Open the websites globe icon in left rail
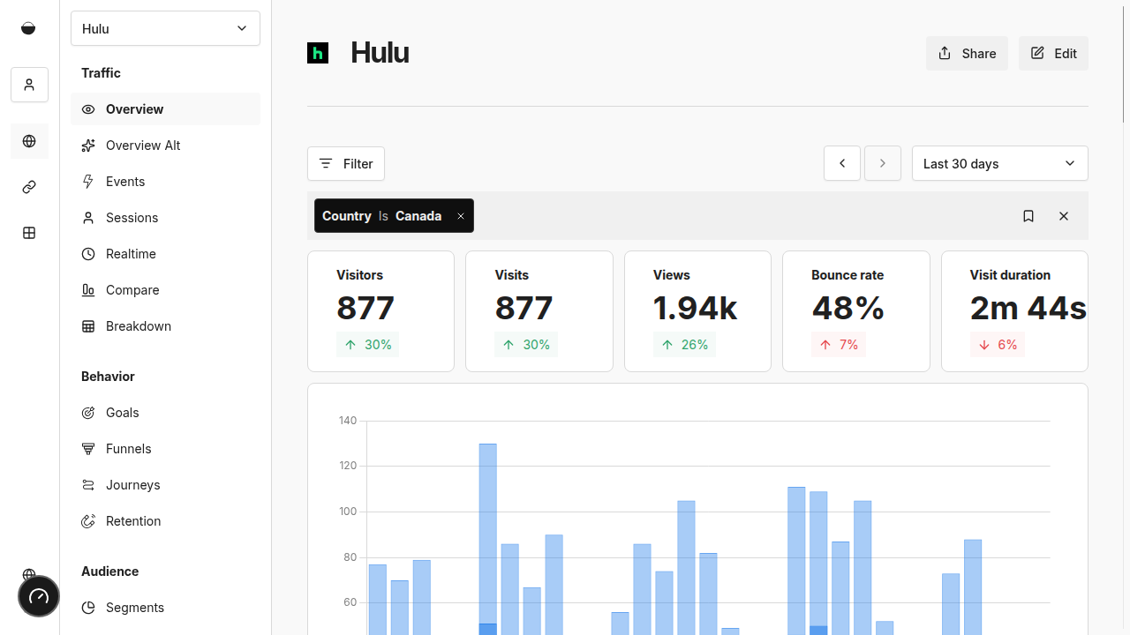The height and width of the screenshot is (635, 1130). point(29,141)
